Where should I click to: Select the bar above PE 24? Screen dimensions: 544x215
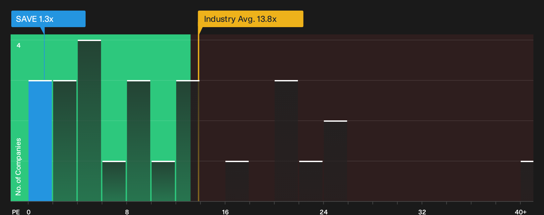pyautogui.click(x=335, y=161)
